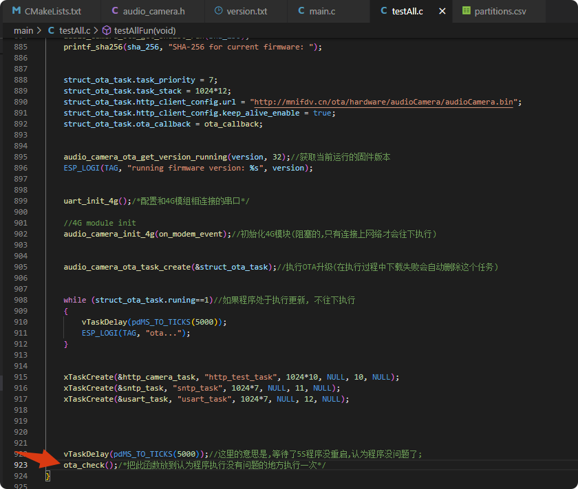Click xTaskCreate usart_task line
578x489 pixels.
click(206, 399)
